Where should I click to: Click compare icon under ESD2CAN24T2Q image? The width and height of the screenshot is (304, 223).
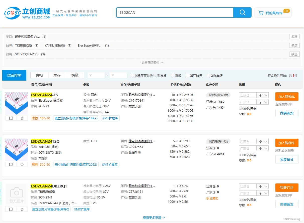(11, 164)
